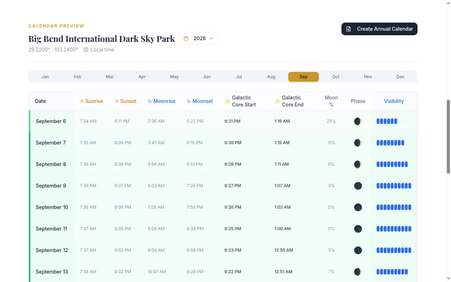Screen dimensions: 451x282
Task: Click the Big Bend International Dark Sky Park title
Action: (102, 39)
